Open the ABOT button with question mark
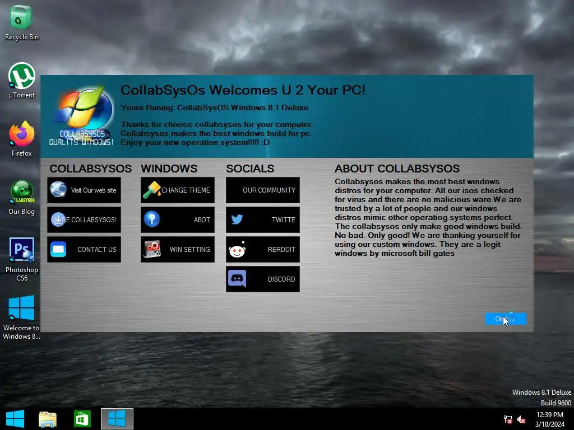The height and width of the screenshot is (430, 574). point(178,219)
